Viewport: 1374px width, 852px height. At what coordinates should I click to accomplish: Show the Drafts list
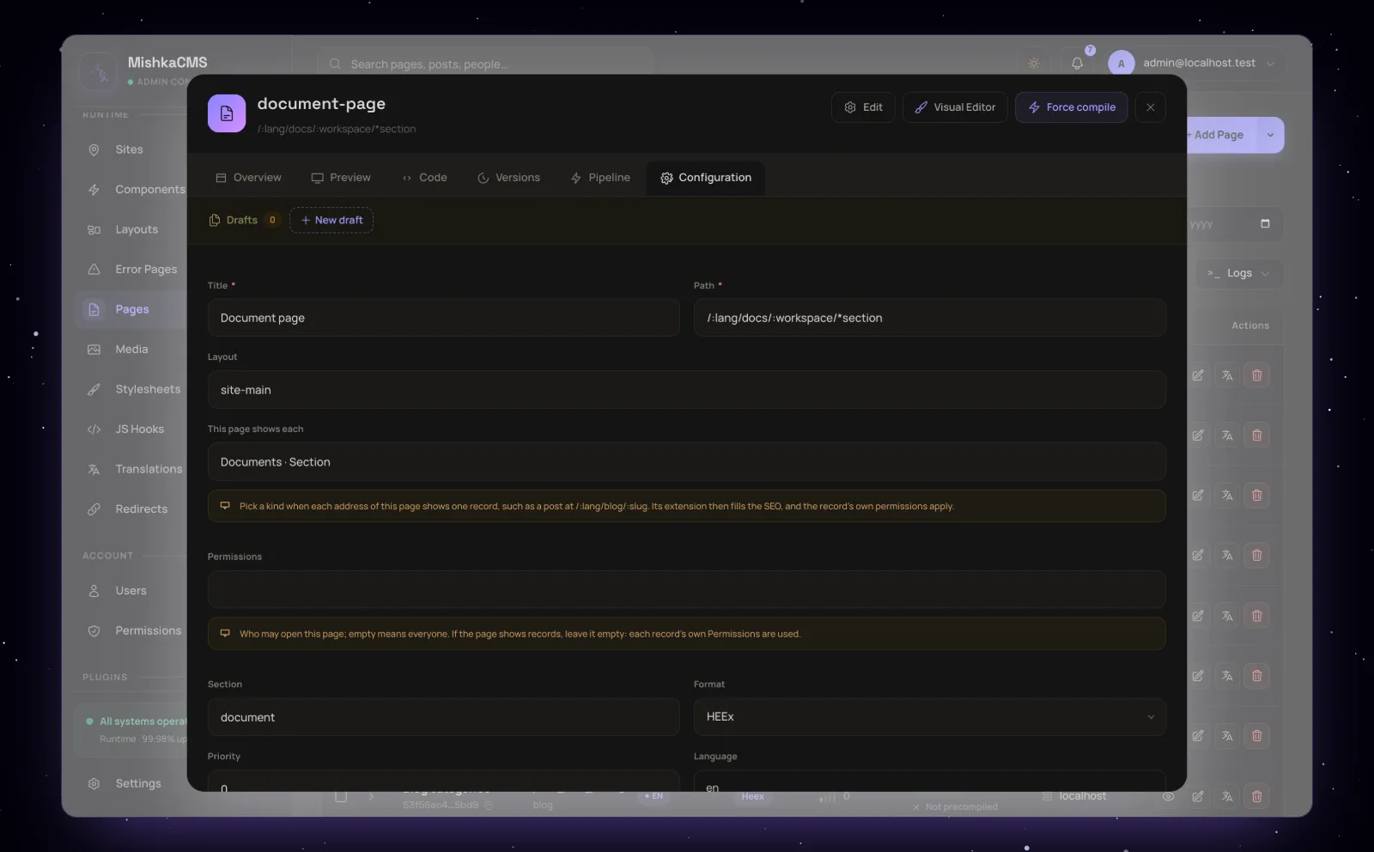(244, 220)
